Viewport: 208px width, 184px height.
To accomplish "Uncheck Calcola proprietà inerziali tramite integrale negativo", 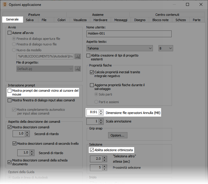I will tap(92, 72).
